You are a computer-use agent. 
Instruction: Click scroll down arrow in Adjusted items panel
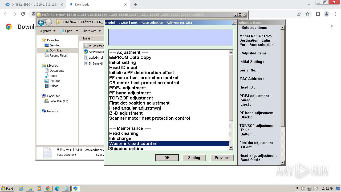(283, 163)
